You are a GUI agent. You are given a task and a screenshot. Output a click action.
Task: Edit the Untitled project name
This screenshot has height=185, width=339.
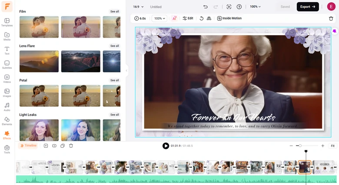(156, 7)
